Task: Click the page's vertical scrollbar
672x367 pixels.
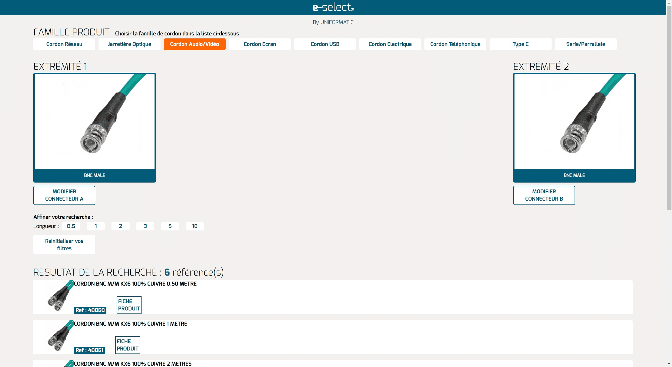Action: click(669, 108)
